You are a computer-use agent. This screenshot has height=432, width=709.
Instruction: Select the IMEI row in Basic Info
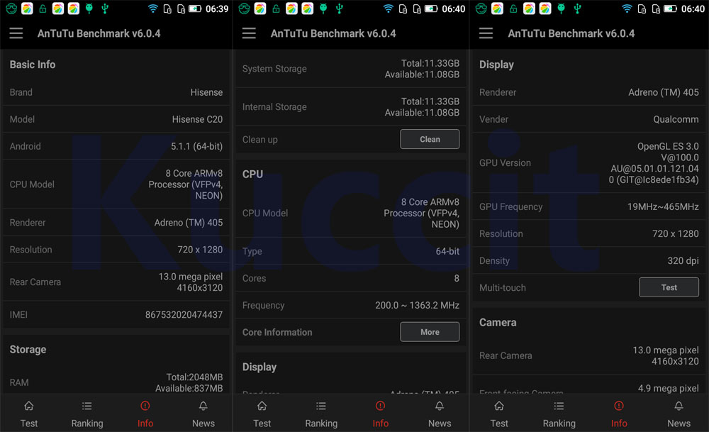(x=116, y=314)
